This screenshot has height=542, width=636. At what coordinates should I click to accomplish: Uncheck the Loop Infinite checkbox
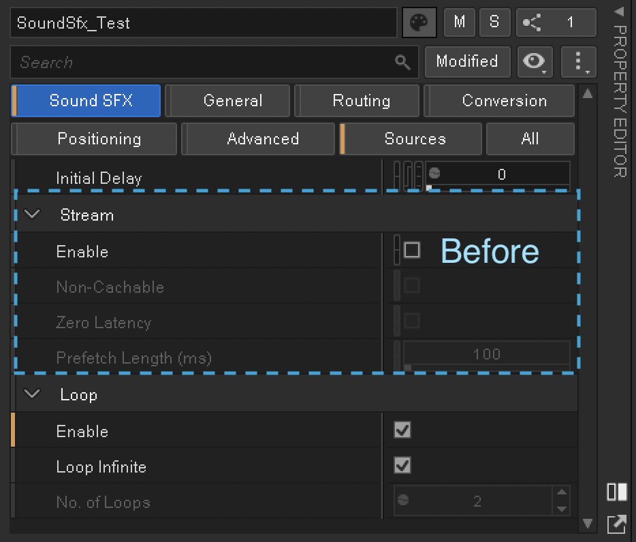(x=402, y=466)
